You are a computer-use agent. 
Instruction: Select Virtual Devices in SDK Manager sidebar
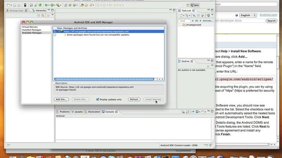30,27
